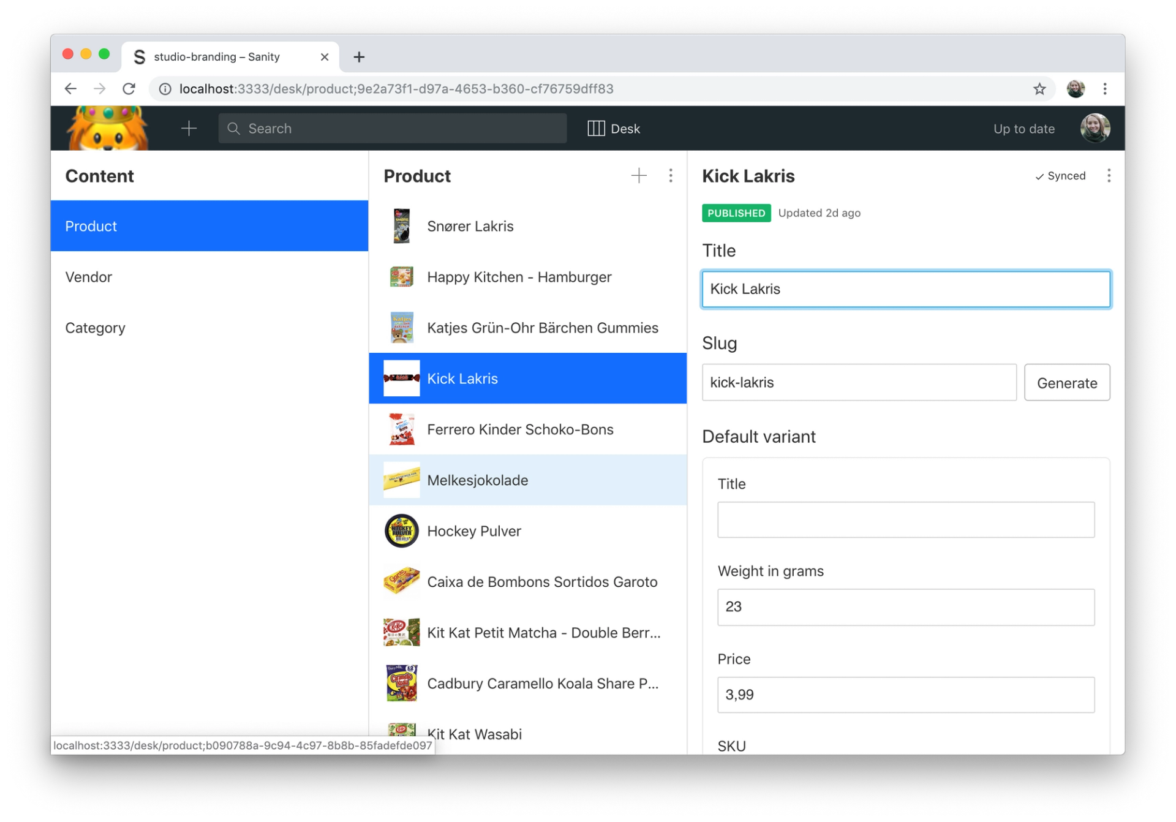This screenshot has width=1176, height=822.
Task: Click the Generate slug button
Action: [x=1066, y=383]
